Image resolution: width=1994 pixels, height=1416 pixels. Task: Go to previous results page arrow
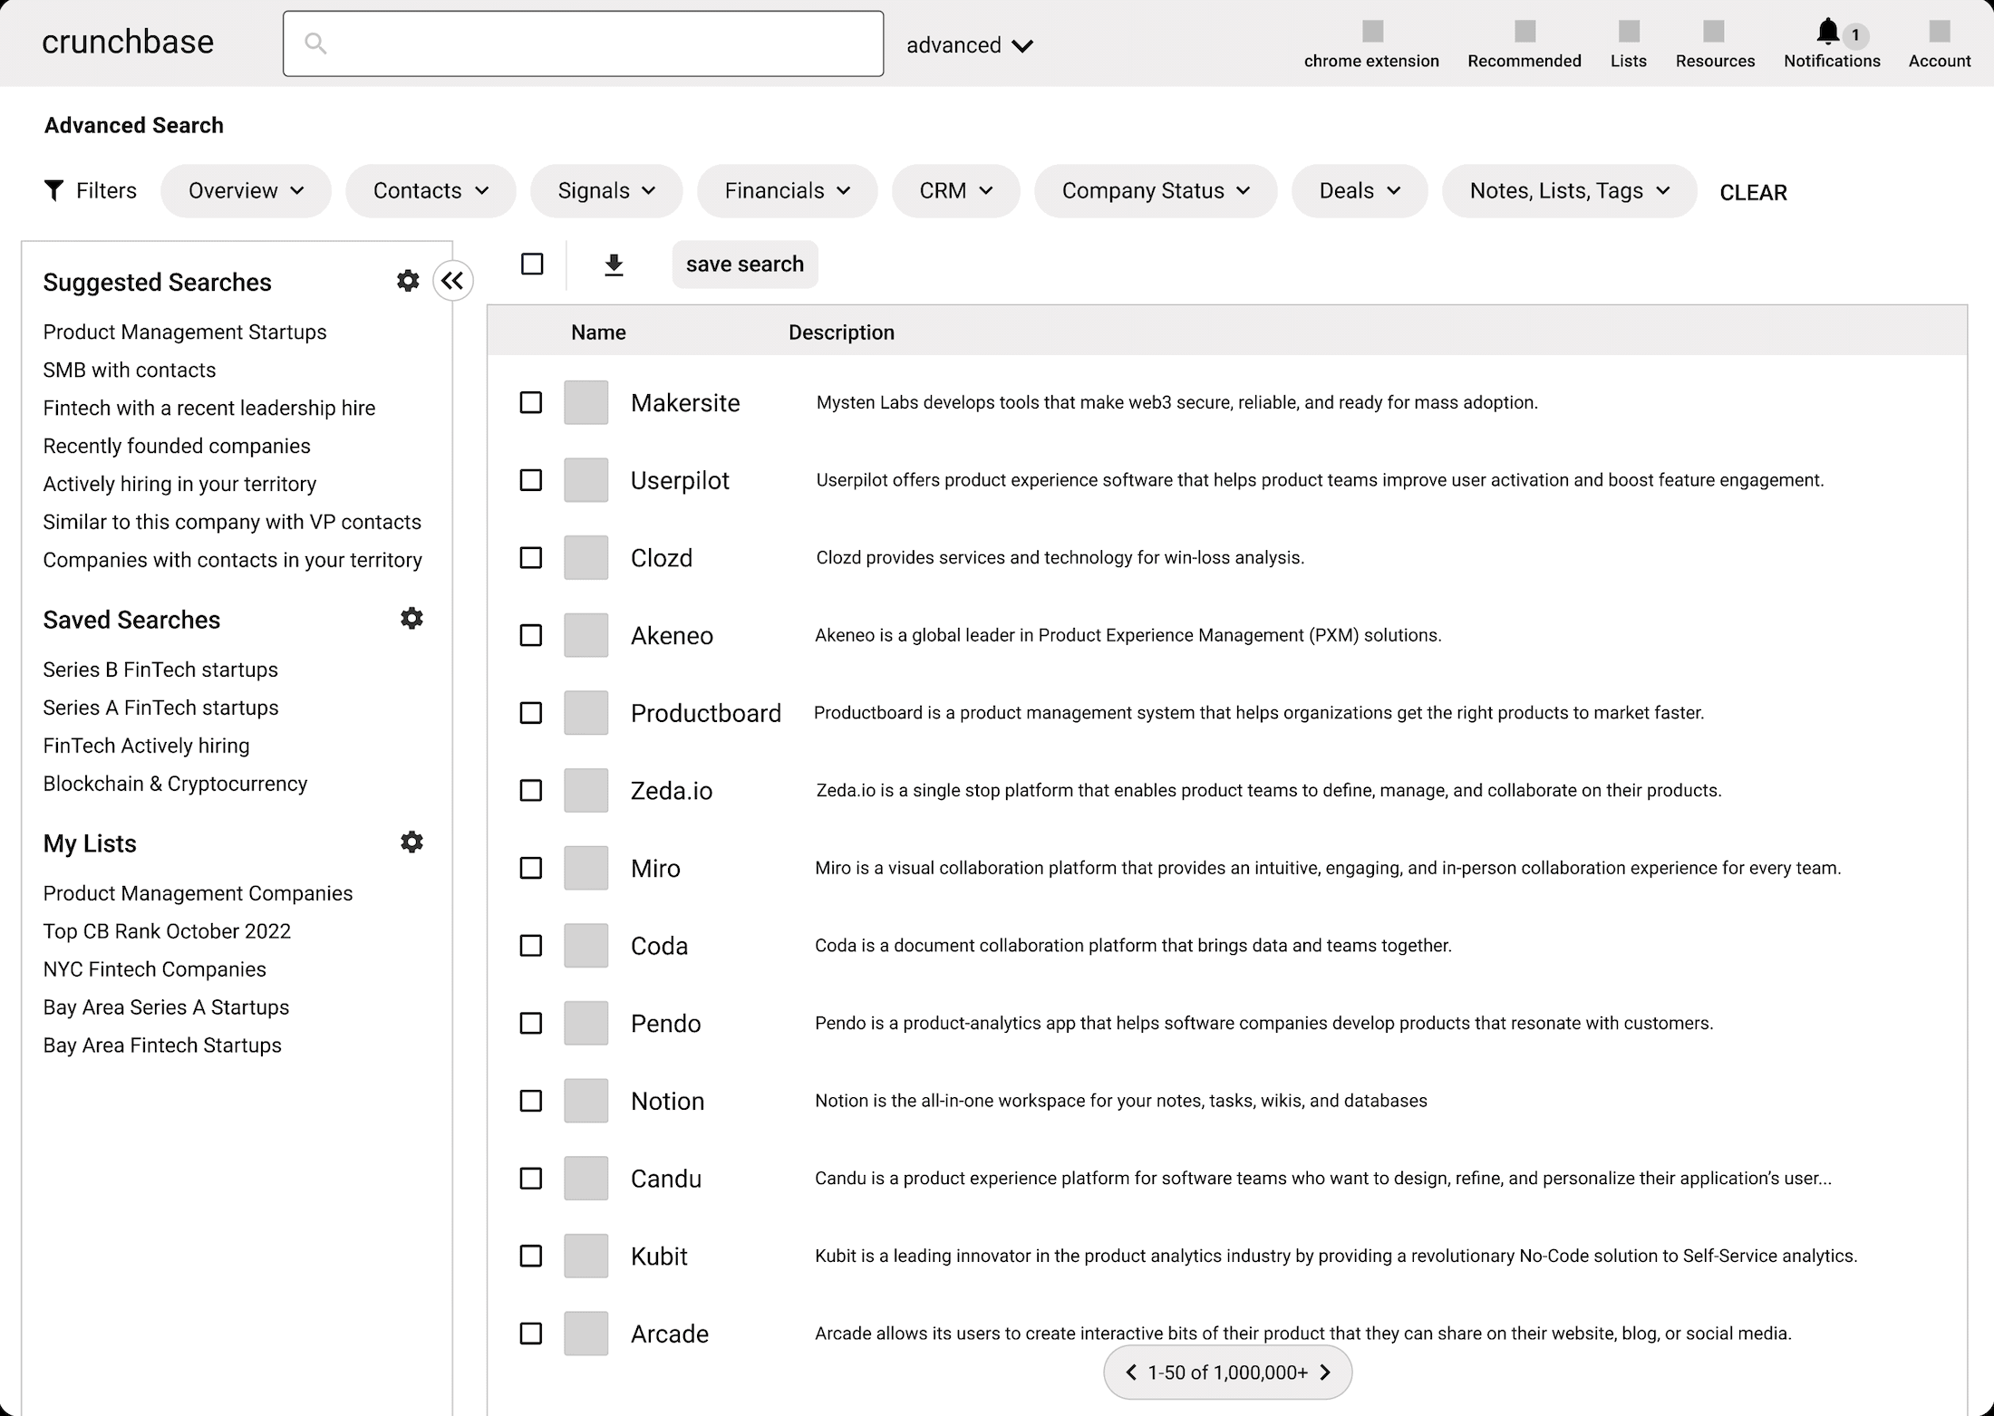pyautogui.click(x=1130, y=1373)
